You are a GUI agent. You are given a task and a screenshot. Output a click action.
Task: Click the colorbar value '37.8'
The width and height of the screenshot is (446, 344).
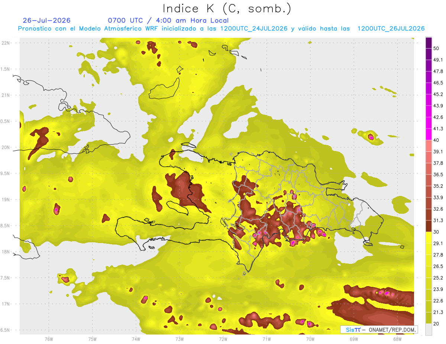pos(438,163)
